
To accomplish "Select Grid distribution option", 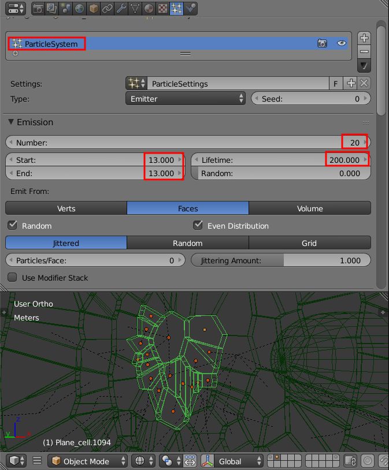I will click(310, 243).
